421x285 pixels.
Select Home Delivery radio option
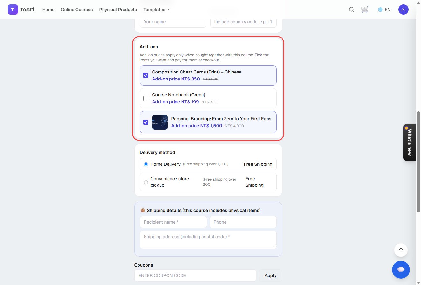click(146, 164)
